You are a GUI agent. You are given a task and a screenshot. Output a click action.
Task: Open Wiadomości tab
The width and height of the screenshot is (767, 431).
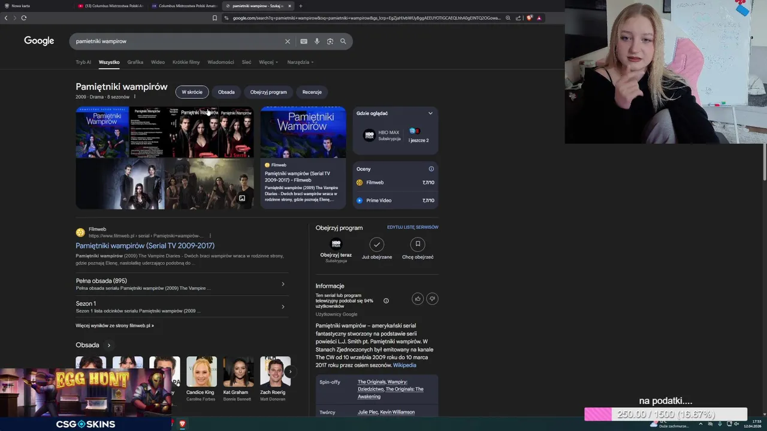click(x=221, y=62)
